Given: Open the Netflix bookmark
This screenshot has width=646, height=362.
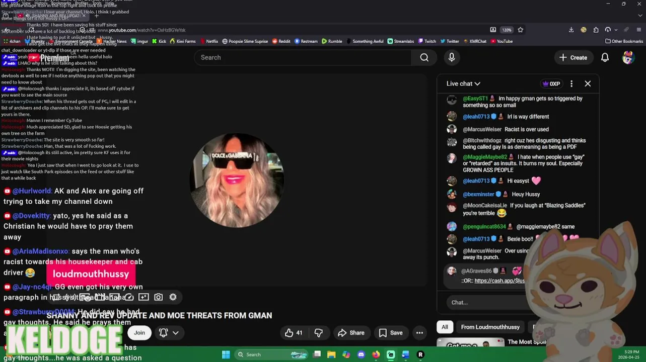Looking at the screenshot, I should [208, 41].
